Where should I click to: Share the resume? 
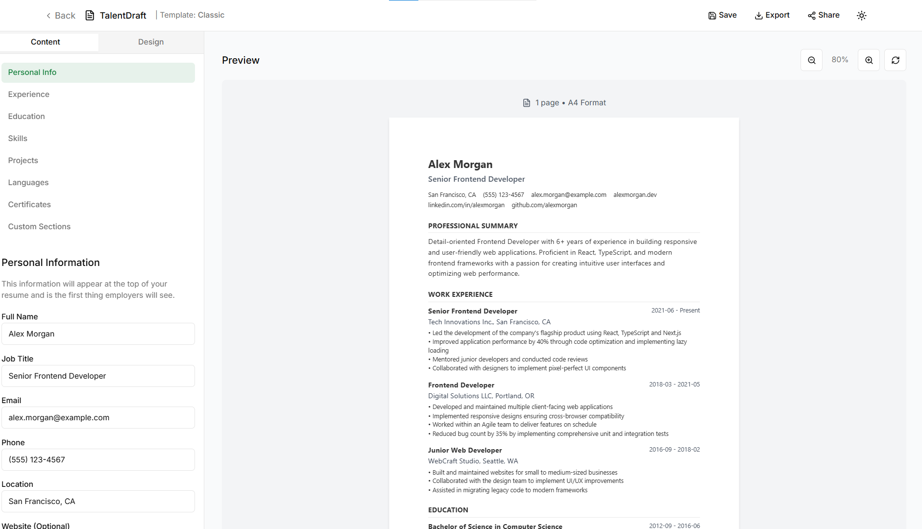coord(824,15)
